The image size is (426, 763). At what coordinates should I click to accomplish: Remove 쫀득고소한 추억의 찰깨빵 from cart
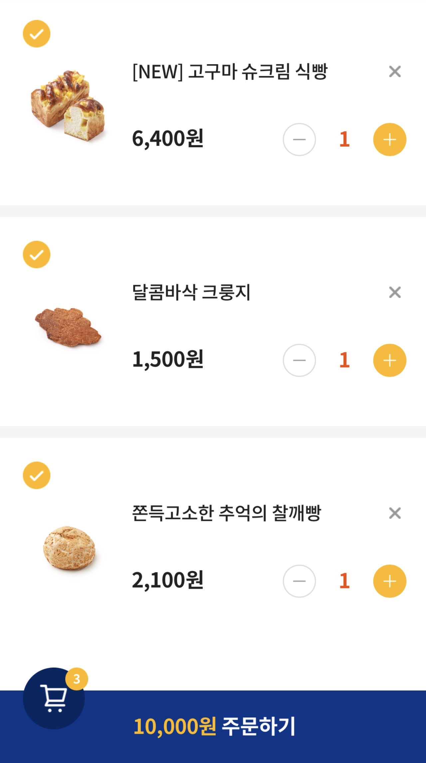coord(395,513)
